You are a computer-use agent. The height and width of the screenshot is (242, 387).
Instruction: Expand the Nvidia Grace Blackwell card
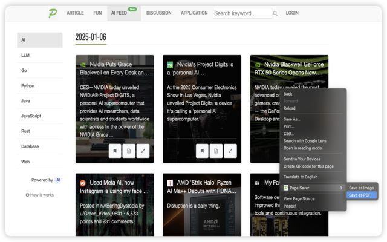(143, 151)
